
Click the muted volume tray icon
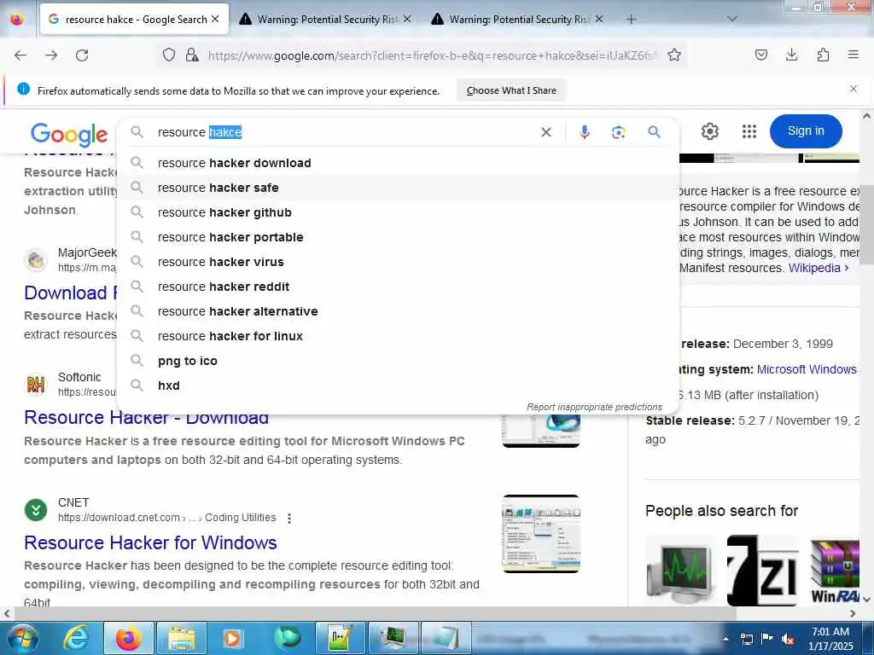(788, 640)
